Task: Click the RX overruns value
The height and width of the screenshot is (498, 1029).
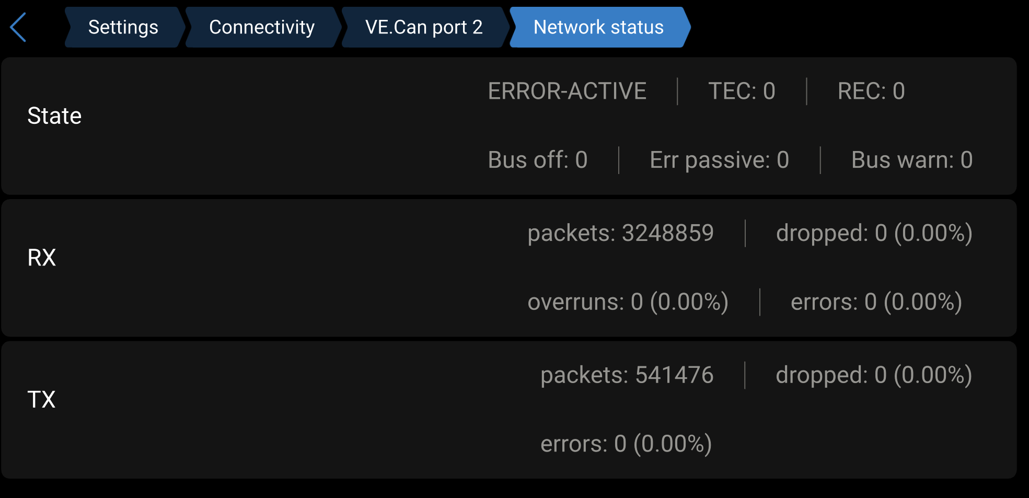Action: 628,302
